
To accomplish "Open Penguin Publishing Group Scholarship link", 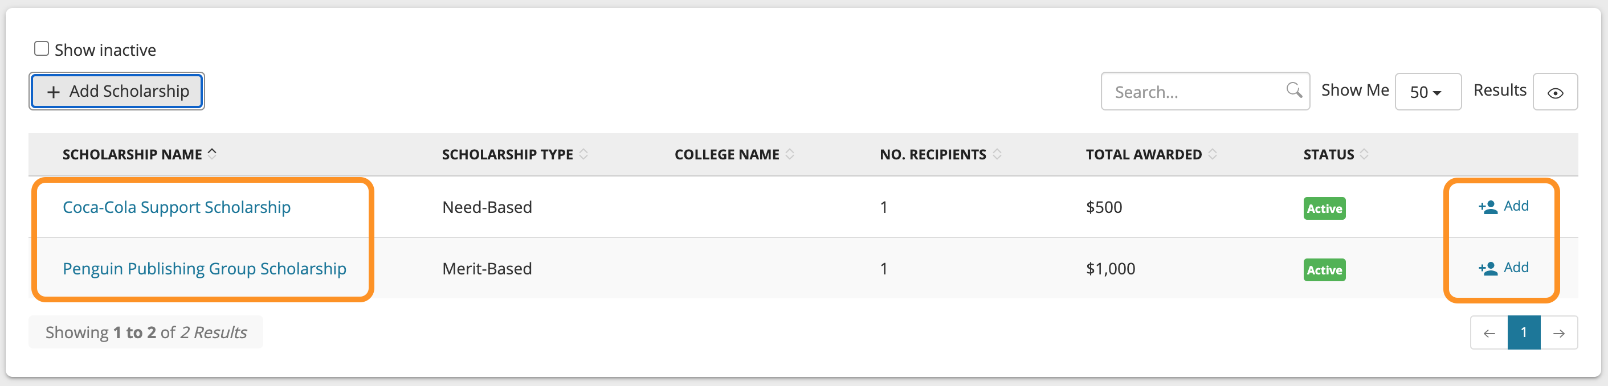I will click(x=204, y=269).
